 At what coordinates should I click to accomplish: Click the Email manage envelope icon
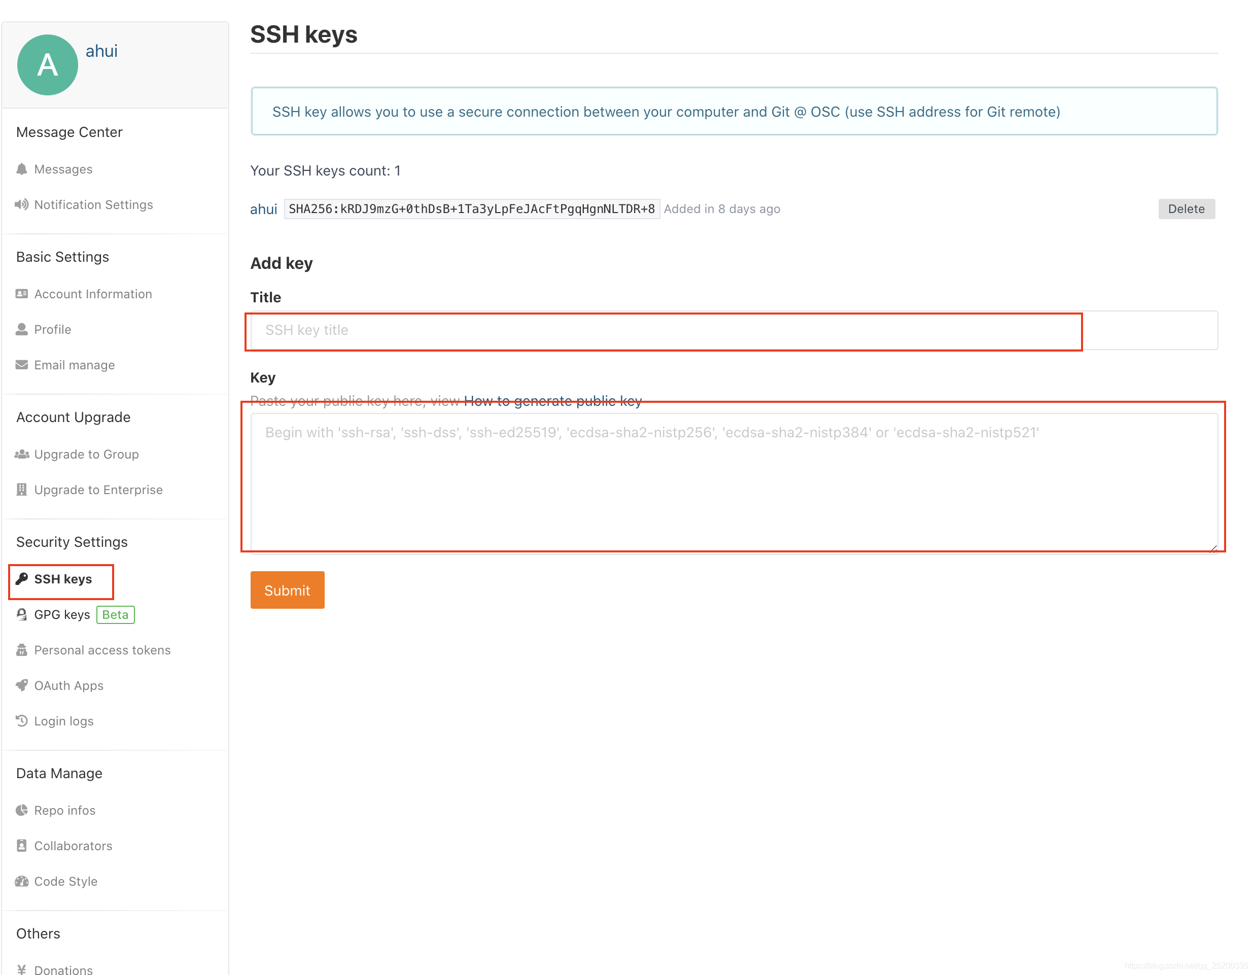[22, 364]
